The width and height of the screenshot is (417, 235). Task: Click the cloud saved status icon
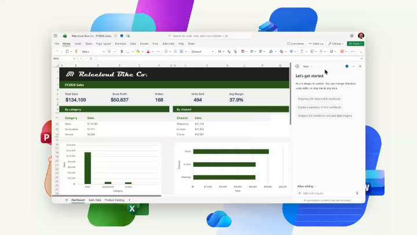[x=128, y=36]
